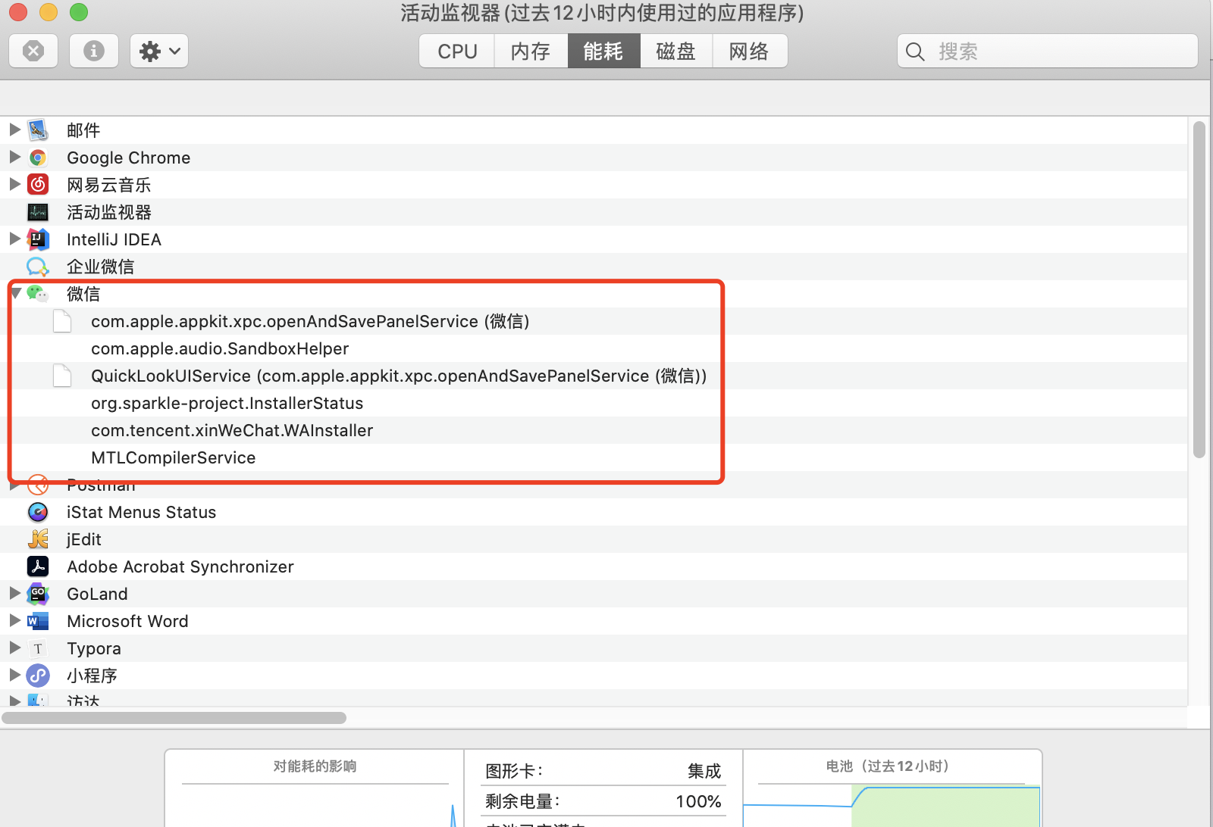Select the jEdit row
Screen dimensions: 1213x827
coord(594,539)
